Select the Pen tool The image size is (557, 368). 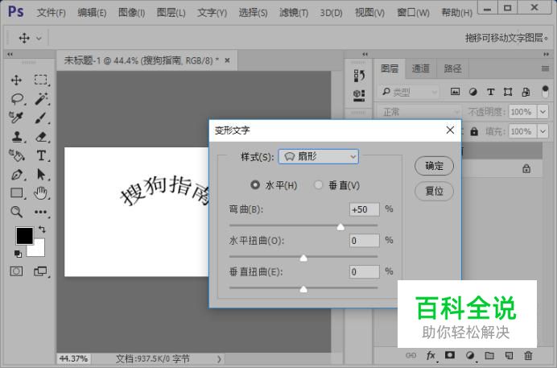click(x=17, y=175)
